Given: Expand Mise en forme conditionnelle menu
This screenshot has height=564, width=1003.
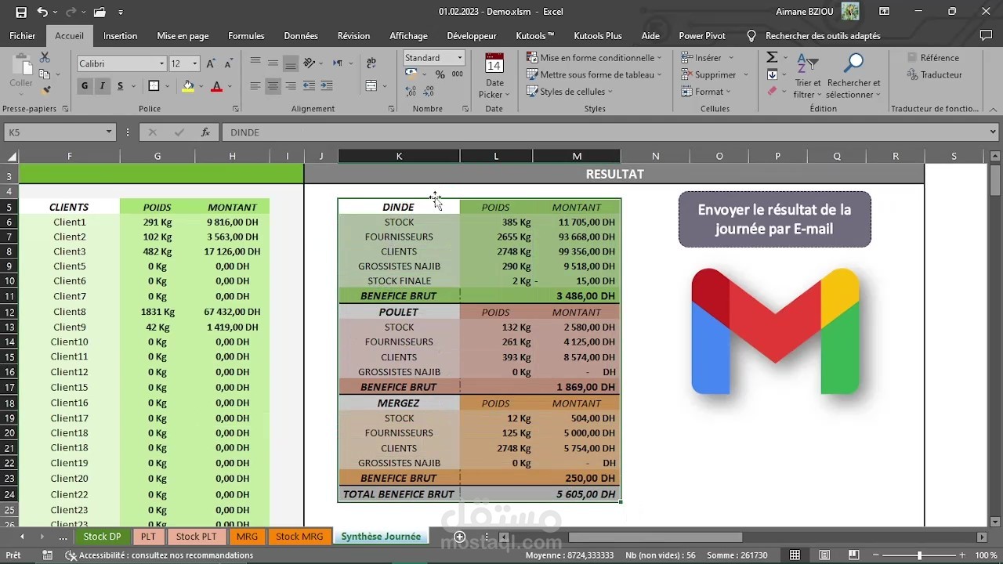Looking at the screenshot, I should [x=595, y=58].
